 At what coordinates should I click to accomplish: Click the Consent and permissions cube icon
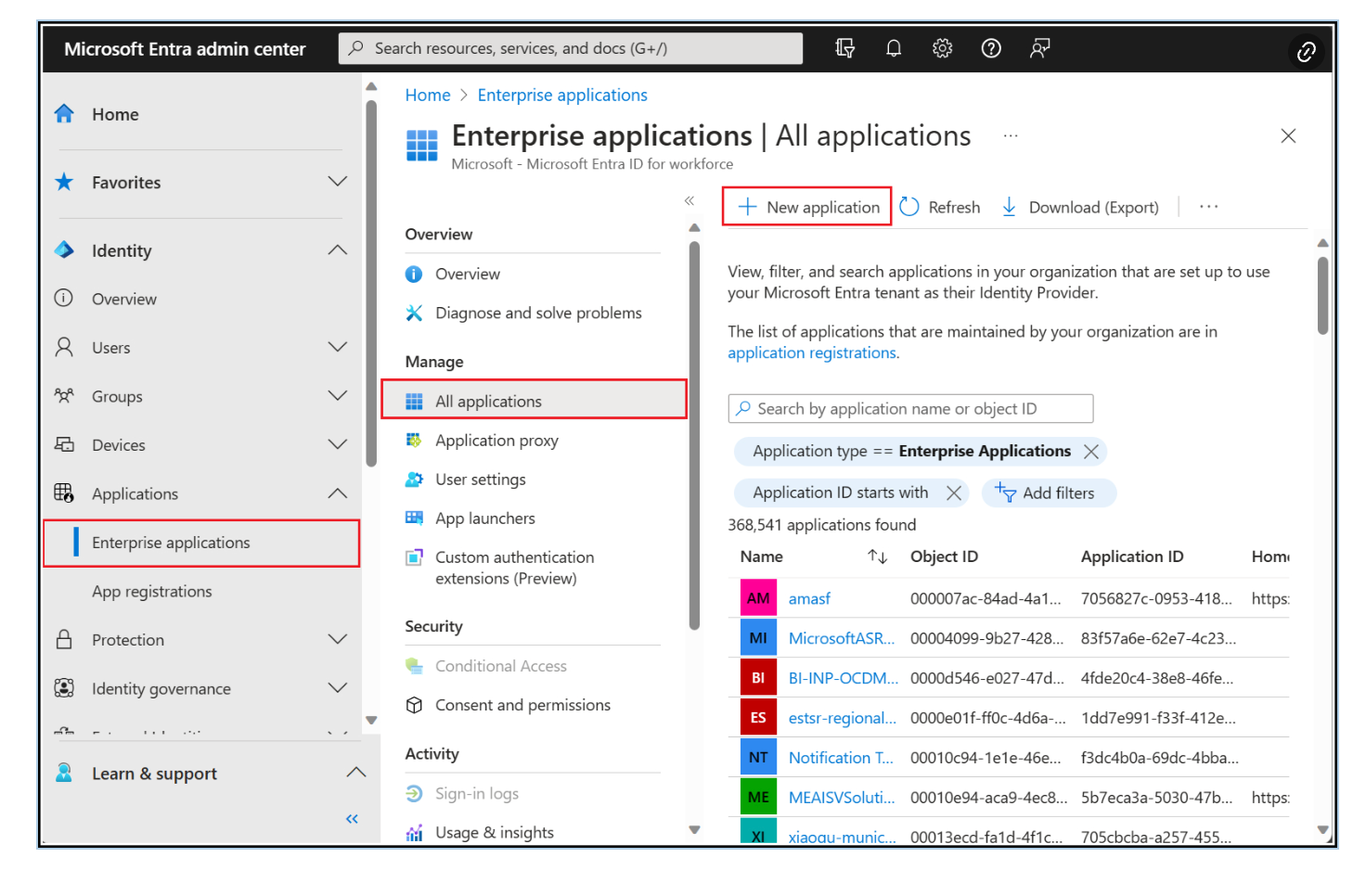(x=414, y=705)
